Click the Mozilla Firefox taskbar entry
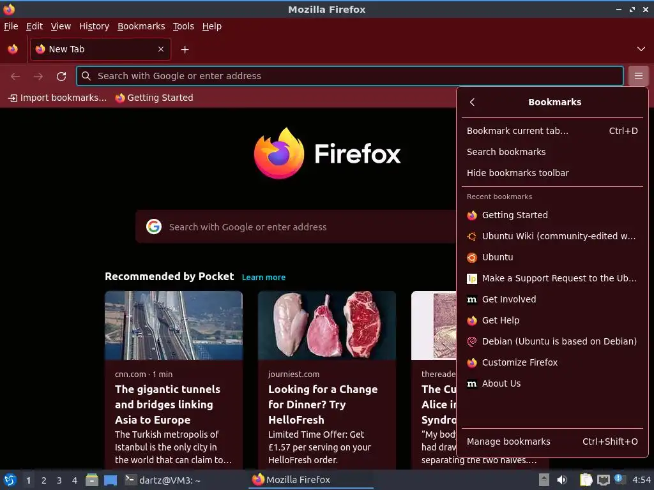Viewport: 654px width, 490px height. (311, 480)
